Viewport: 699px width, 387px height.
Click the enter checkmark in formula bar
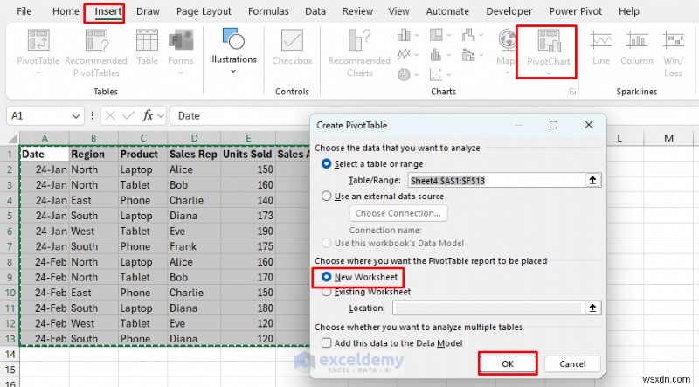[x=128, y=116]
